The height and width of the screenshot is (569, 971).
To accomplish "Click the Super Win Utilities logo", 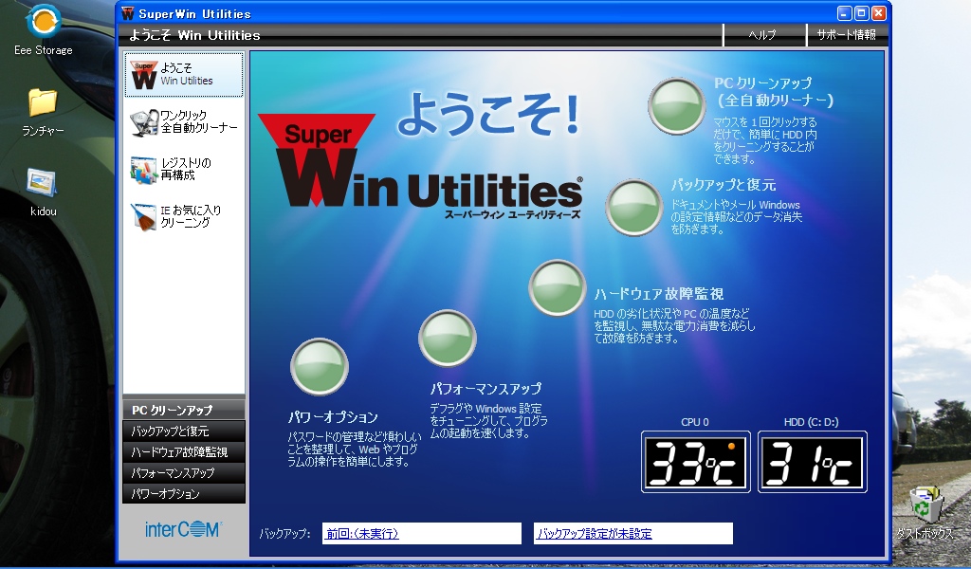I will 420,165.
